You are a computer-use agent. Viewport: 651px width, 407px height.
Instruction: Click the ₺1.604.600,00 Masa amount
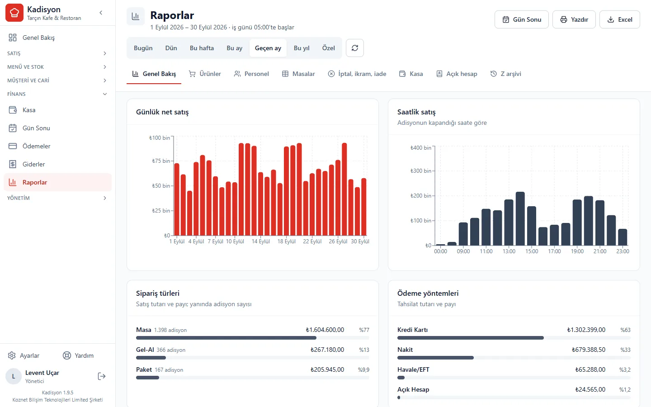click(325, 330)
